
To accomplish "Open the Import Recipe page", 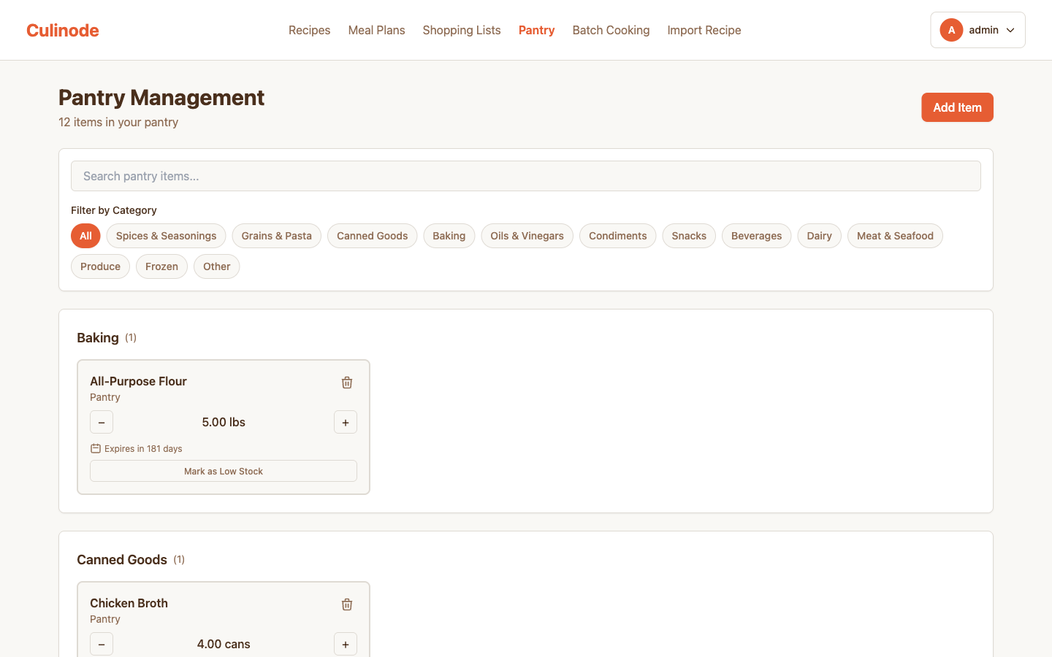I will pos(704,30).
